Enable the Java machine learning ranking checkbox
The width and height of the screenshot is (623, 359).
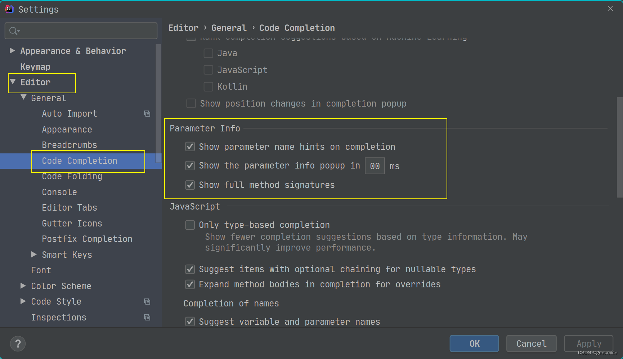point(208,53)
